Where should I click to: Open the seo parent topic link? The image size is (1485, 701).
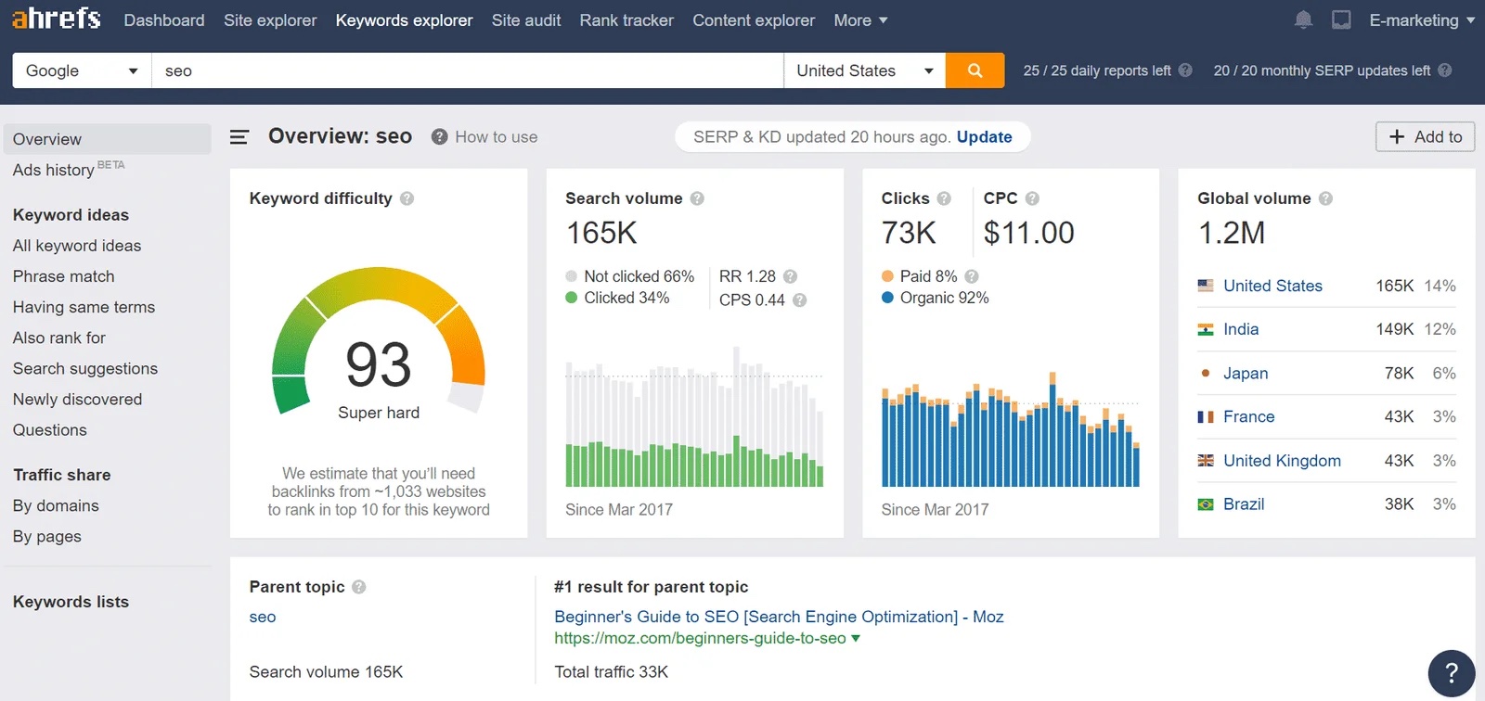[x=263, y=617]
